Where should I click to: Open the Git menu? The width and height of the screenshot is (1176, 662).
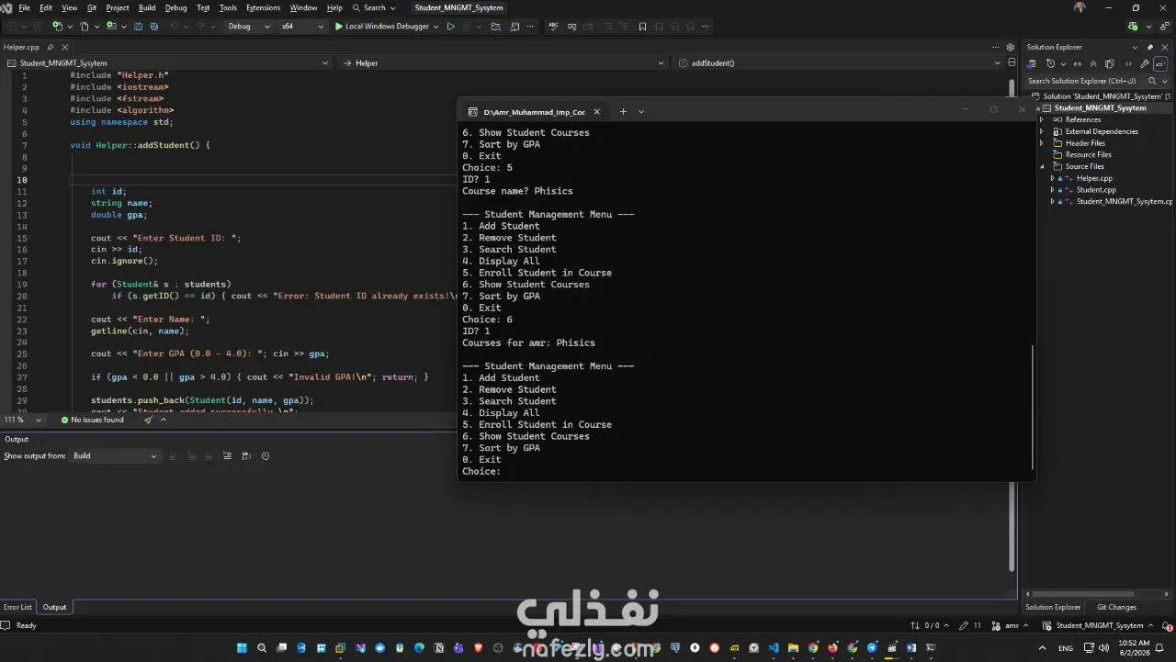click(92, 7)
